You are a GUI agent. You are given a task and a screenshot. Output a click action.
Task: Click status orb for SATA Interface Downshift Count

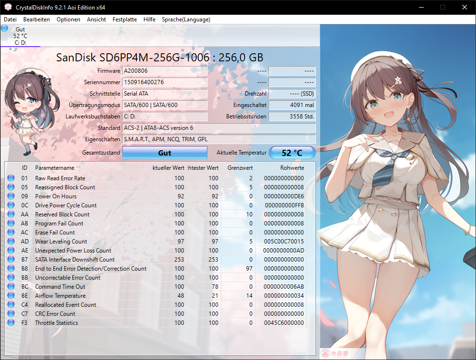click(x=11, y=260)
